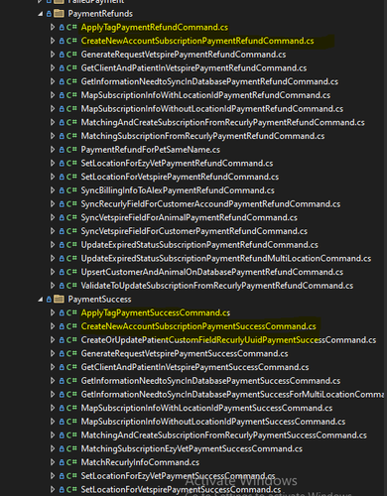Select SetLocationForEzyVetPaymentRefundCommand.cs file
This screenshot has width=387, height=496.
click(177, 164)
